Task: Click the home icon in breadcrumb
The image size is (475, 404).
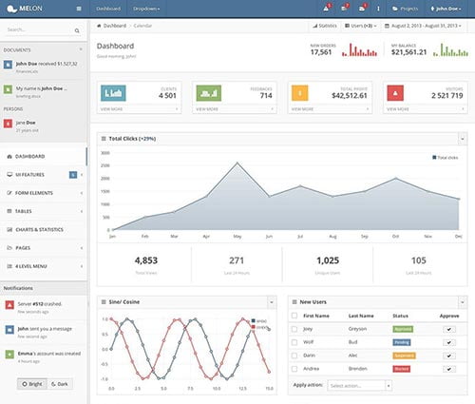Action: [99, 26]
